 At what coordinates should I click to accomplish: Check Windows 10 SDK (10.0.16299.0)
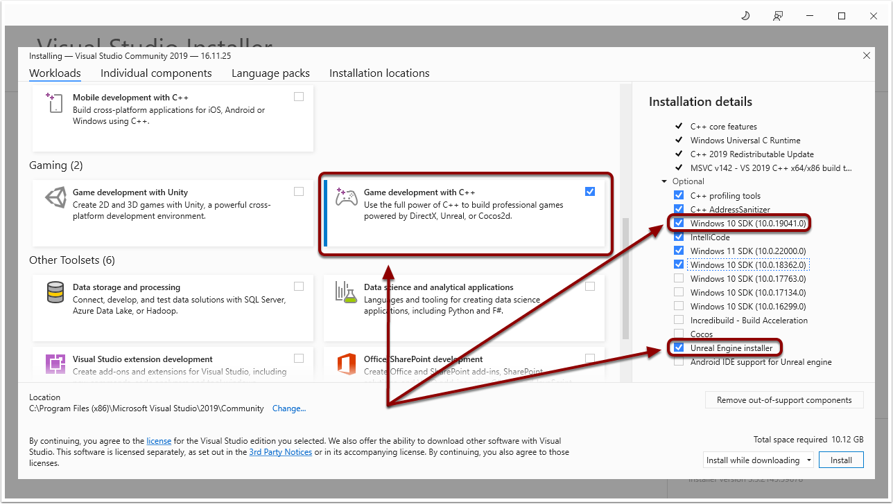(x=679, y=306)
